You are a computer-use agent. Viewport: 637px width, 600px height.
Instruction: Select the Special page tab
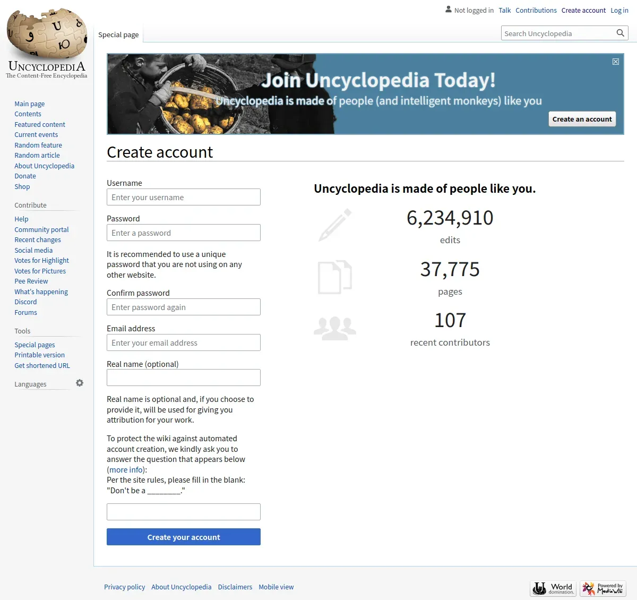pos(118,35)
